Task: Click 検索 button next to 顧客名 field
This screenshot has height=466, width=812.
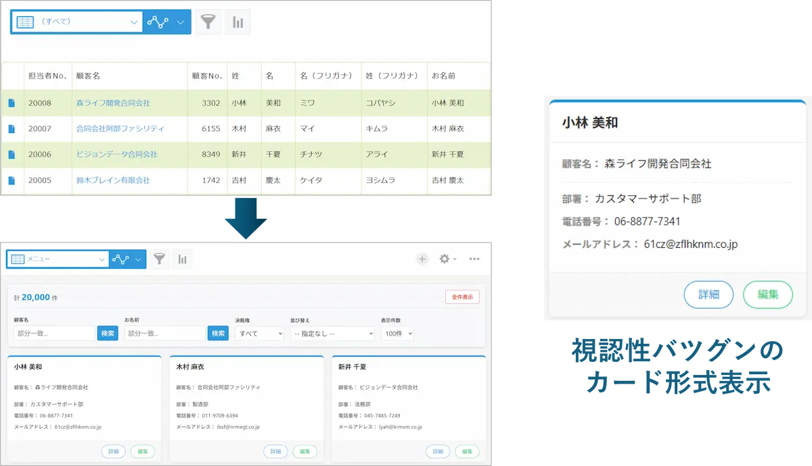Action: click(108, 334)
